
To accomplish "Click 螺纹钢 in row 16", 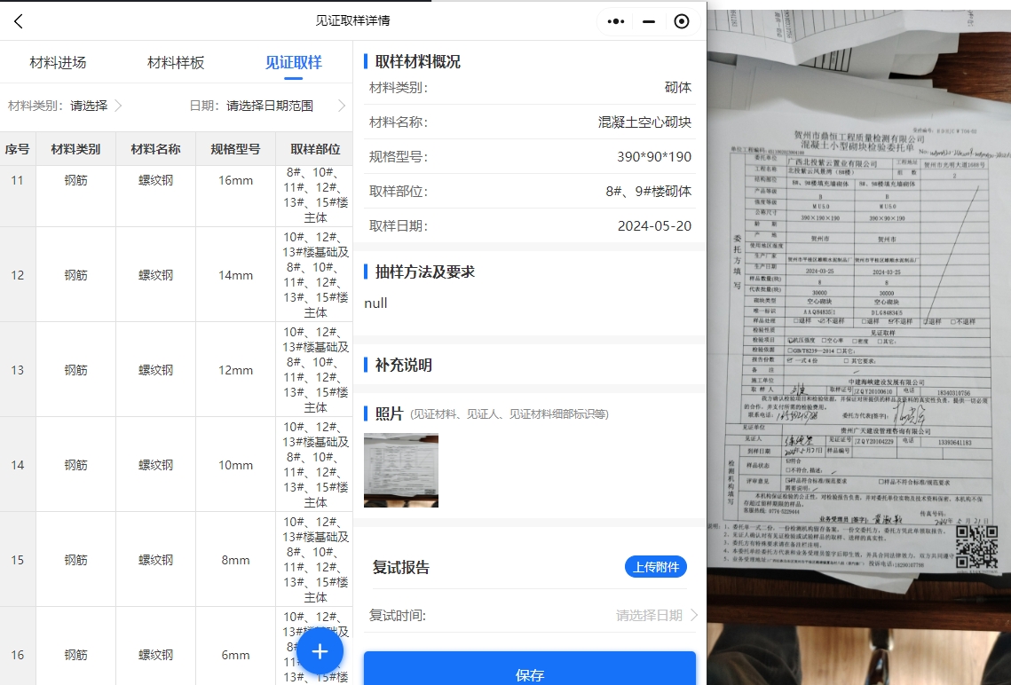I will pyautogui.click(x=156, y=655).
